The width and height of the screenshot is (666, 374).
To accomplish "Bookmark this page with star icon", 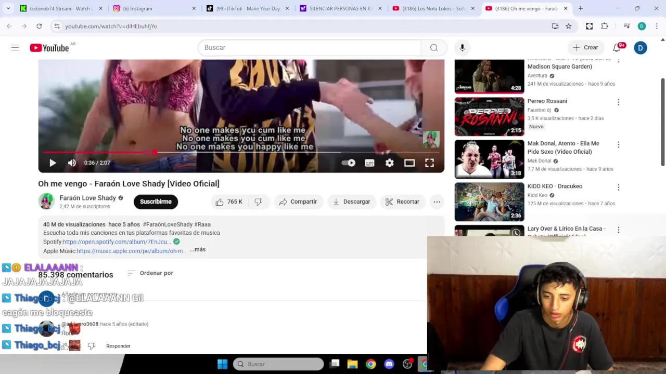I will pos(569,26).
